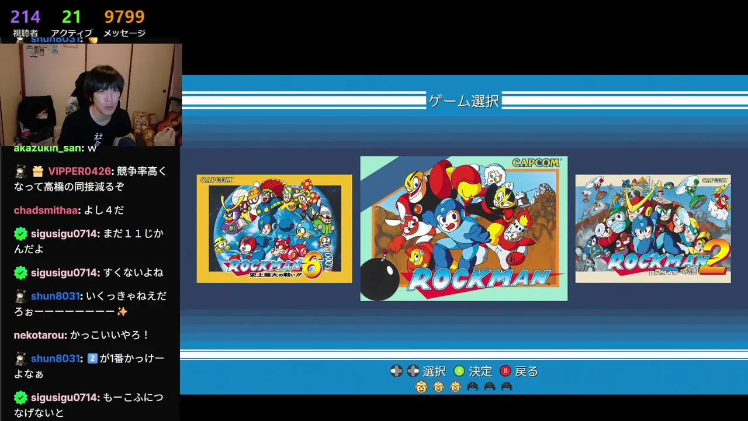Open akazukin_san's chat username

pyautogui.click(x=48, y=148)
